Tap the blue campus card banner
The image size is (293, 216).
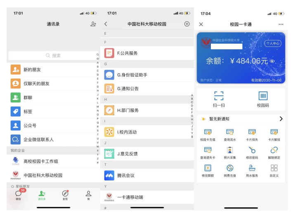click(x=241, y=58)
